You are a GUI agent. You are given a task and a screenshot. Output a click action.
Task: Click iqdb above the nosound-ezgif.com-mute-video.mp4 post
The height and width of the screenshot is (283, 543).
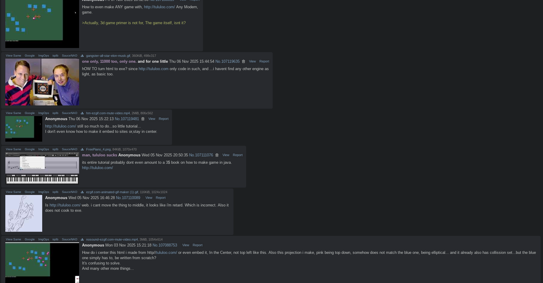(x=55, y=239)
